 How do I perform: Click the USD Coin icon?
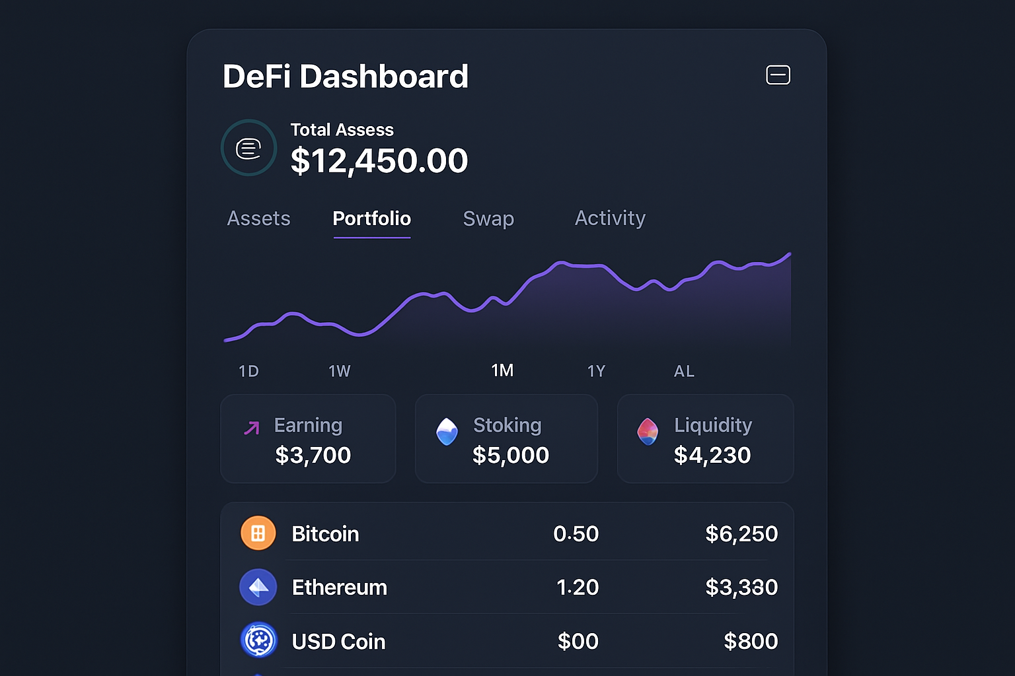point(258,640)
